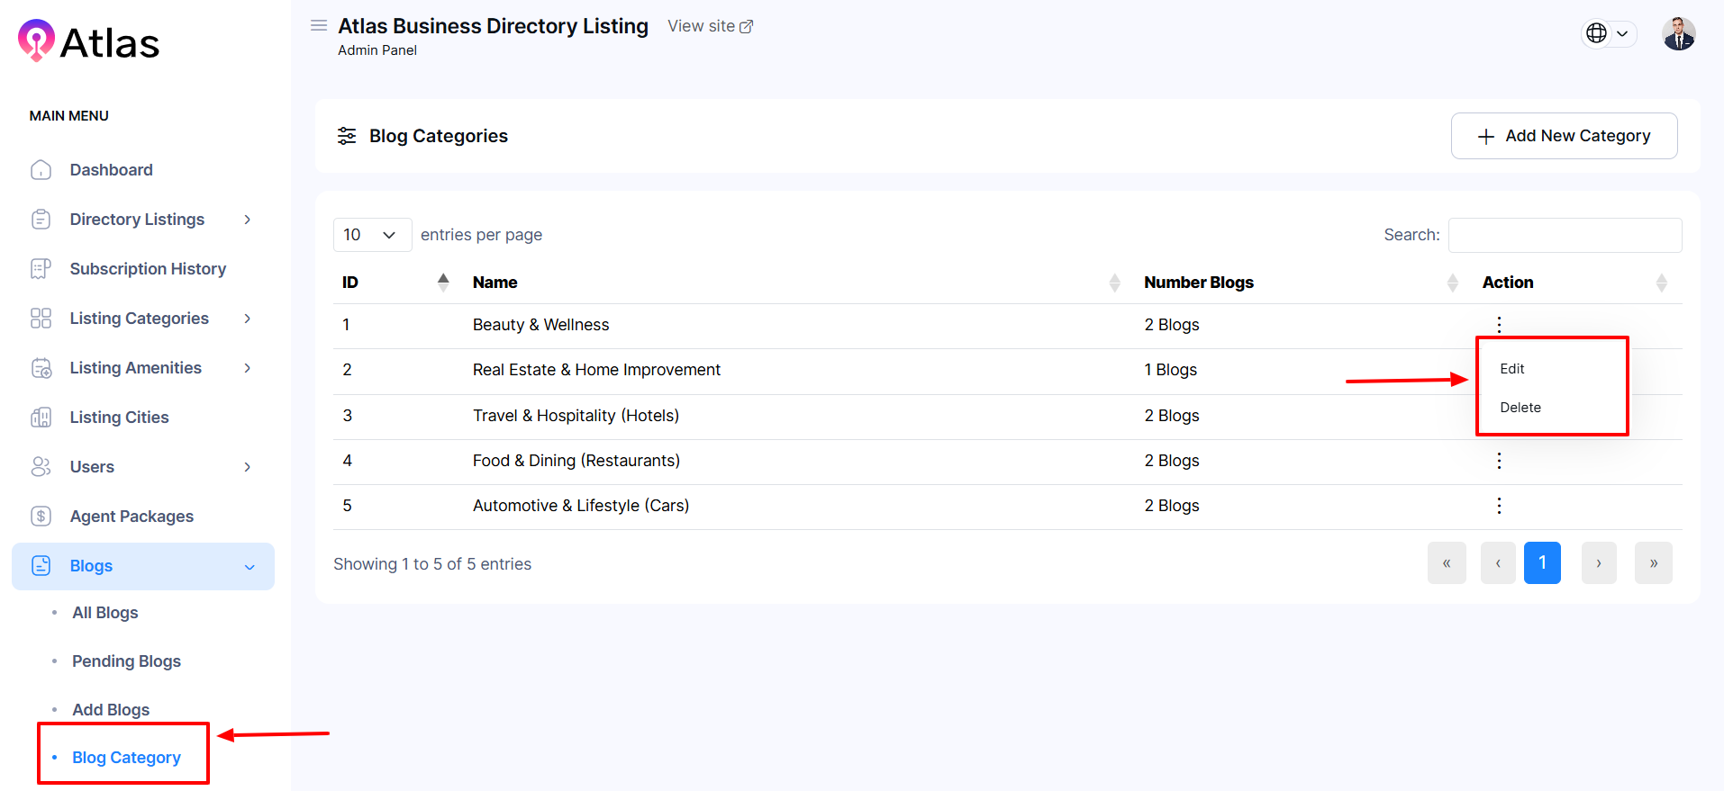Choose Delete from the action popup

[x=1520, y=408]
